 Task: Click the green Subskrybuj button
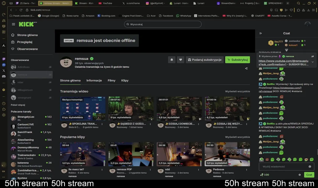click(x=238, y=60)
